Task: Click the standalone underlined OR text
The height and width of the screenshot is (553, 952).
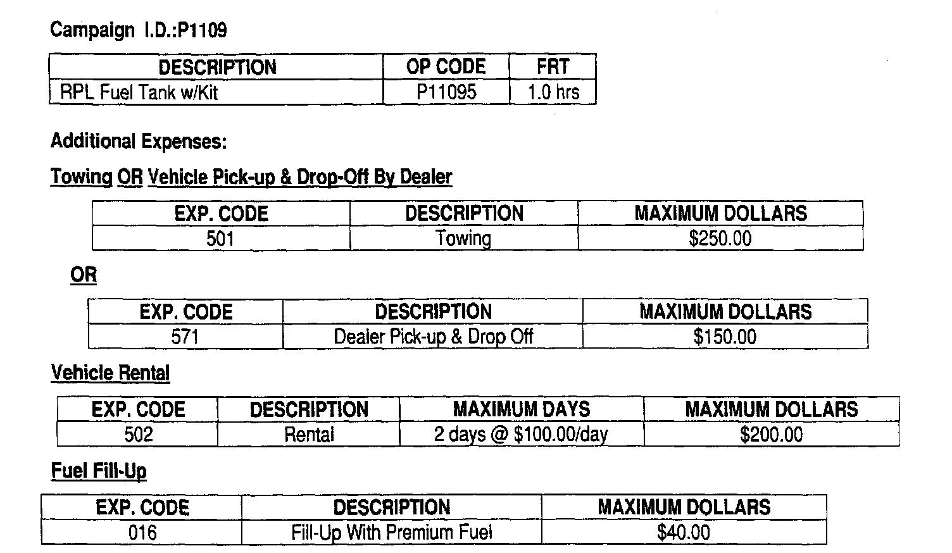Action: 84,275
